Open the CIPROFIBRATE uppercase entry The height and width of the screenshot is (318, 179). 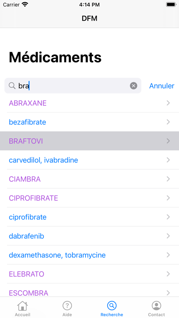tap(89, 198)
